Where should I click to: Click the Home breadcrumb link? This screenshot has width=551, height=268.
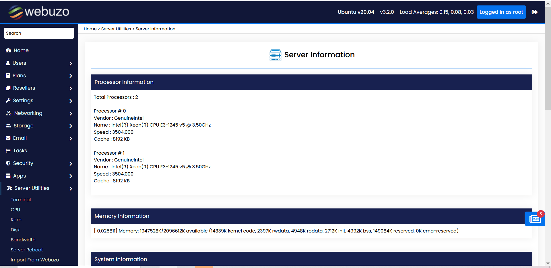click(90, 29)
